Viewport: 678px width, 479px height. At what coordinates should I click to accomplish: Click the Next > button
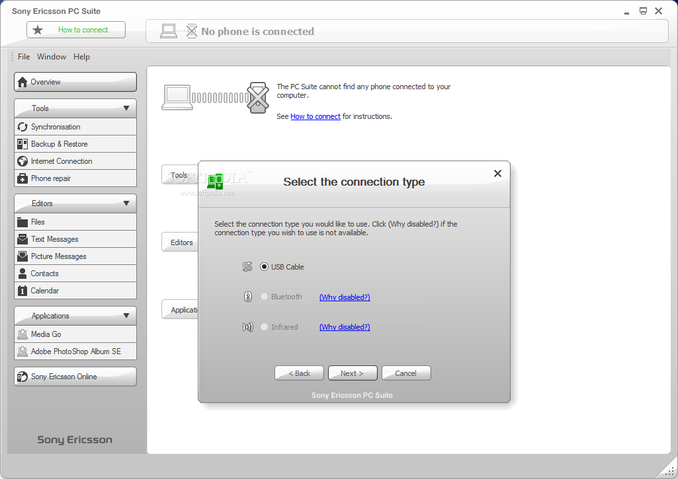353,373
